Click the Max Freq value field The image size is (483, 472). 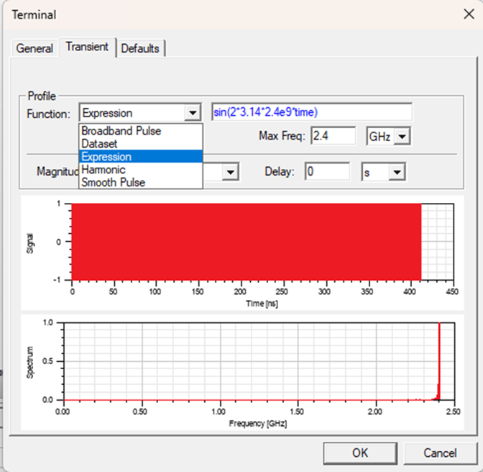[333, 136]
